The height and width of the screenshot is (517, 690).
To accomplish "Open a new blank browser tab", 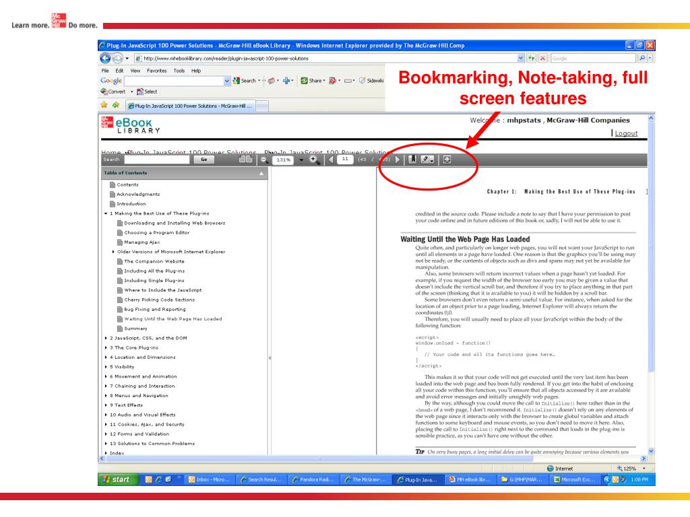I will click(262, 106).
